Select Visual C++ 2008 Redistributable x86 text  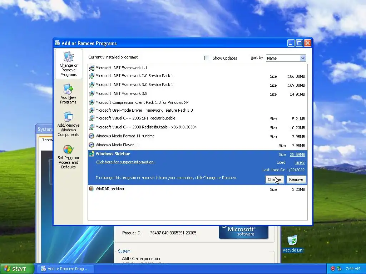[146, 127]
